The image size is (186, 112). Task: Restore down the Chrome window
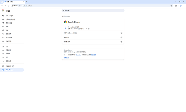[x=180, y=2]
